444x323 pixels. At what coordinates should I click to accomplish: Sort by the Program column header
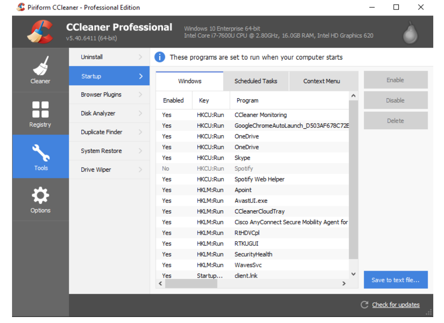(289, 100)
